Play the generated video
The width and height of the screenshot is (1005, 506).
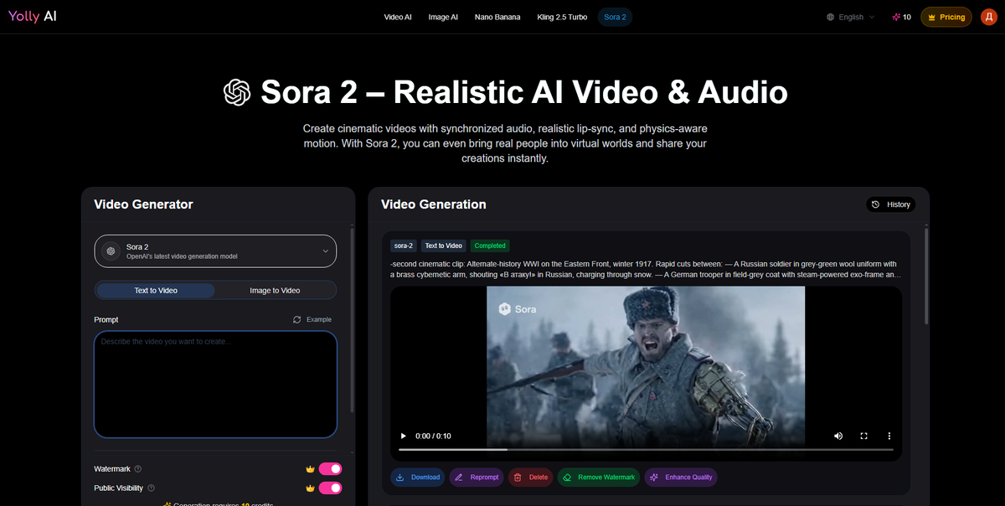point(404,436)
